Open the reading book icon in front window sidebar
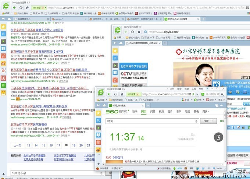The image size is (250, 179). [x=99, y=135]
